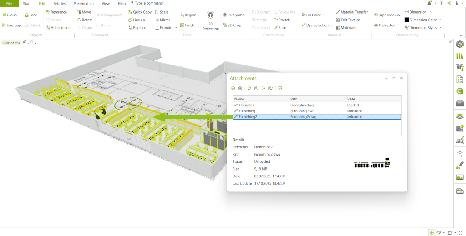Select the Protractor tool

pyautogui.click(x=385, y=25)
